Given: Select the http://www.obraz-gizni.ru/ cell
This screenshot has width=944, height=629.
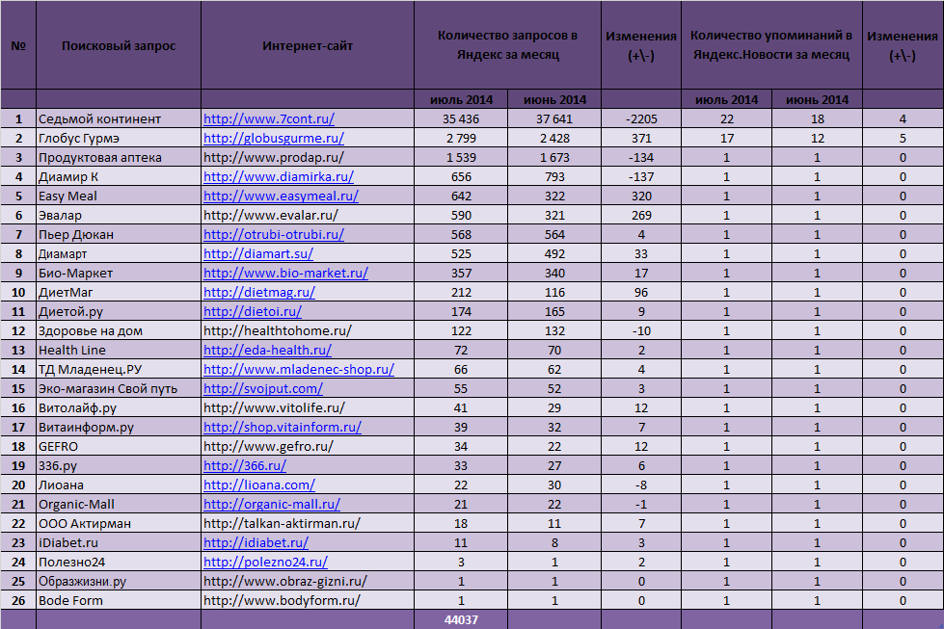Looking at the screenshot, I should [x=307, y=581].
